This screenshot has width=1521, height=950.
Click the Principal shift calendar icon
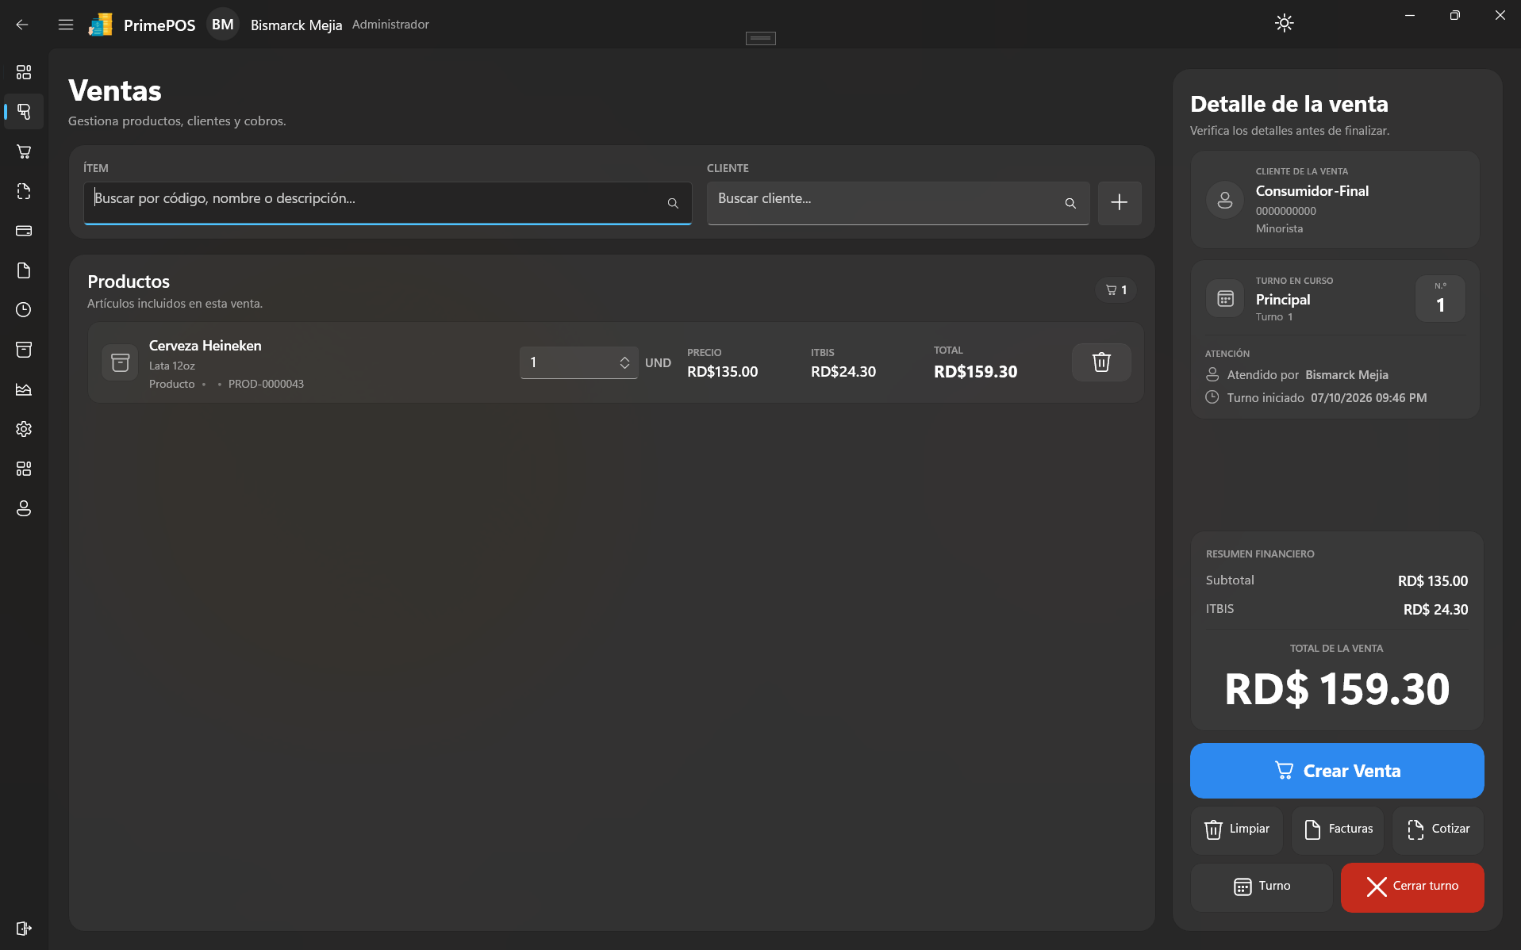coord(1225,299)
